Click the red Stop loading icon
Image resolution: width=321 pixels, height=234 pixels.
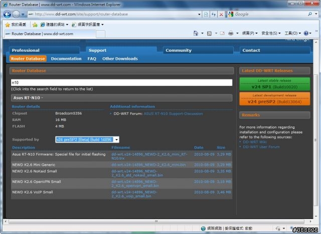pyautogui.click(x=221, y=15)
